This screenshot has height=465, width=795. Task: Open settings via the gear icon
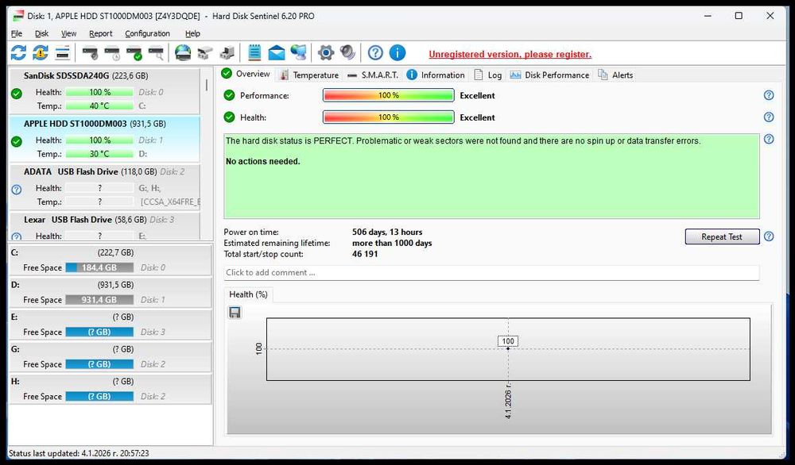click(325, 52)
